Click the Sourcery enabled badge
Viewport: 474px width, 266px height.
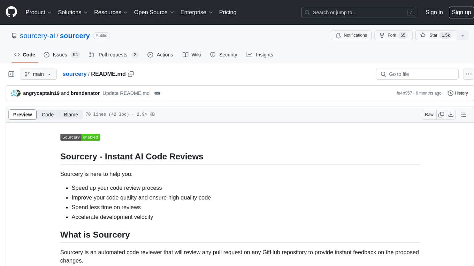80,137
